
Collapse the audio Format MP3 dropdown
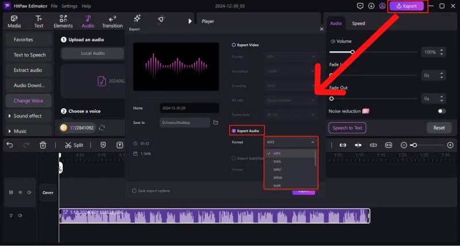point(290,142)
